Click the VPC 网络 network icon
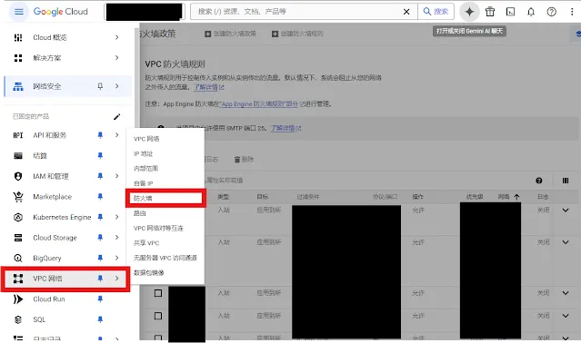The height and width of the screenshot is (343, 581). [x=18, y=279]
